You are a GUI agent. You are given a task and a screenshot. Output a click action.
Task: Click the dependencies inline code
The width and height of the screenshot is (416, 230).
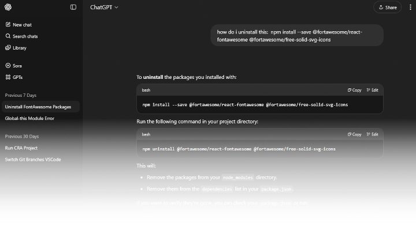(217, 189)
